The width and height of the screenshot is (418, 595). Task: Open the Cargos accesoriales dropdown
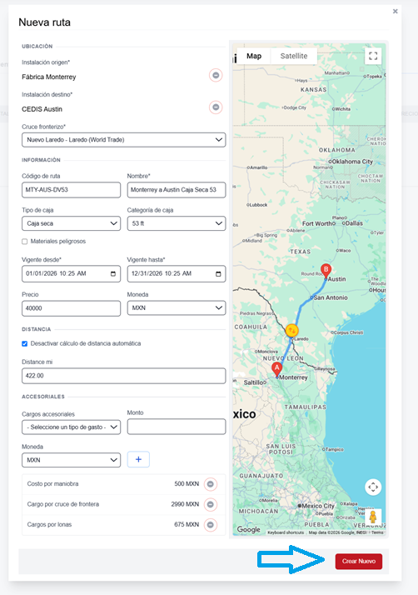(72, 427)
